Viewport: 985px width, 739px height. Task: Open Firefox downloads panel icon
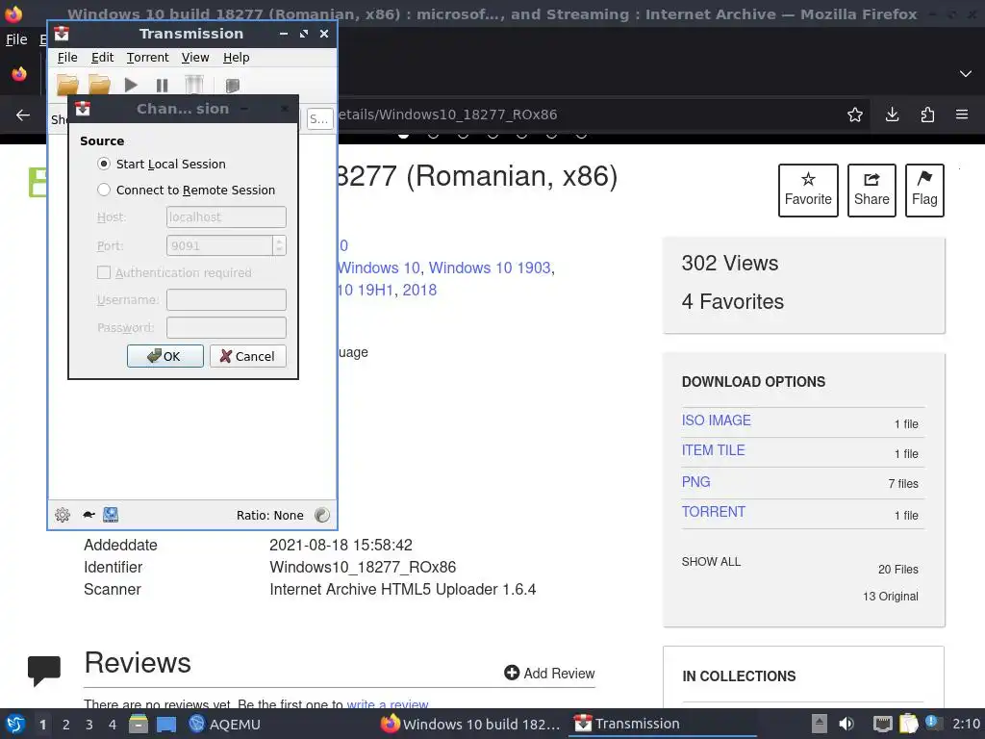tap(892, 115)
